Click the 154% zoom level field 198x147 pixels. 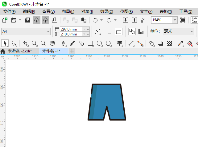[162, 20]
